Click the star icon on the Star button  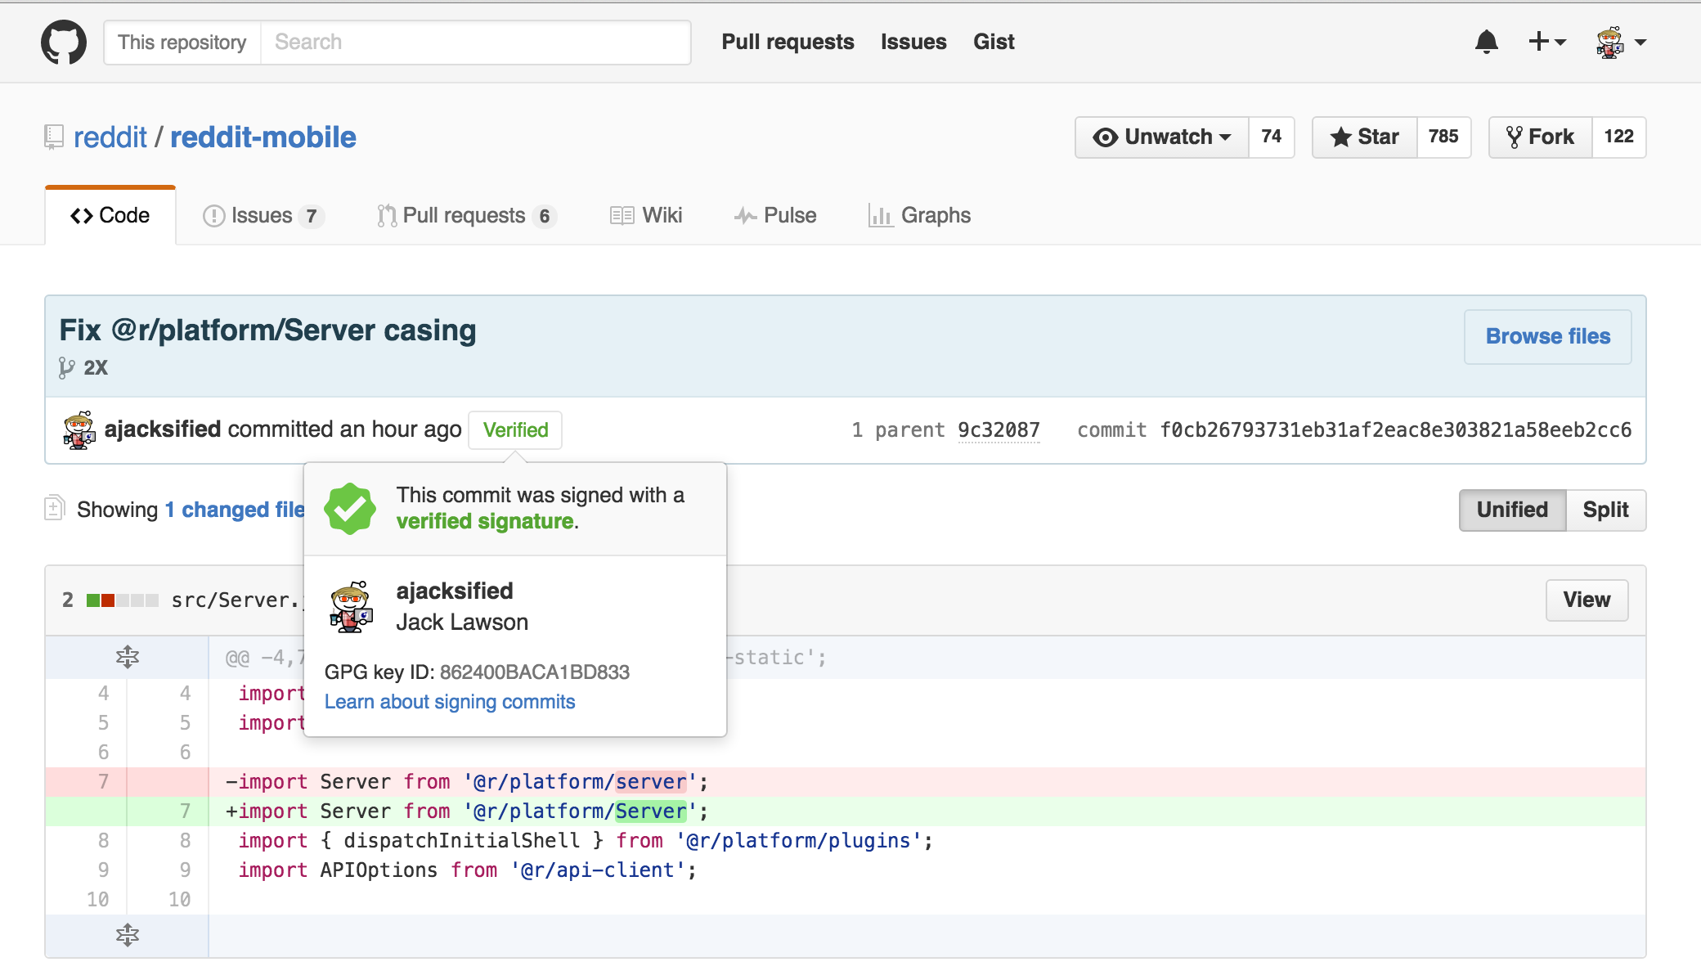point(1341,137)
